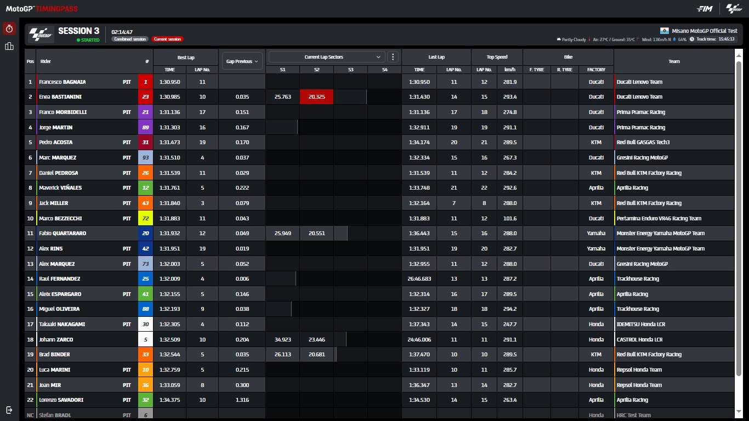Image resolution: width=749 pixels, height=421 pixels.
Task: Click the wind flag icon
Action: click(x=639, y=39)
